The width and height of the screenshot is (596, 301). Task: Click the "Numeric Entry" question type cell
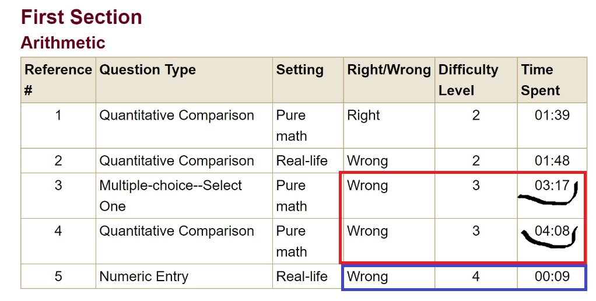143,276
